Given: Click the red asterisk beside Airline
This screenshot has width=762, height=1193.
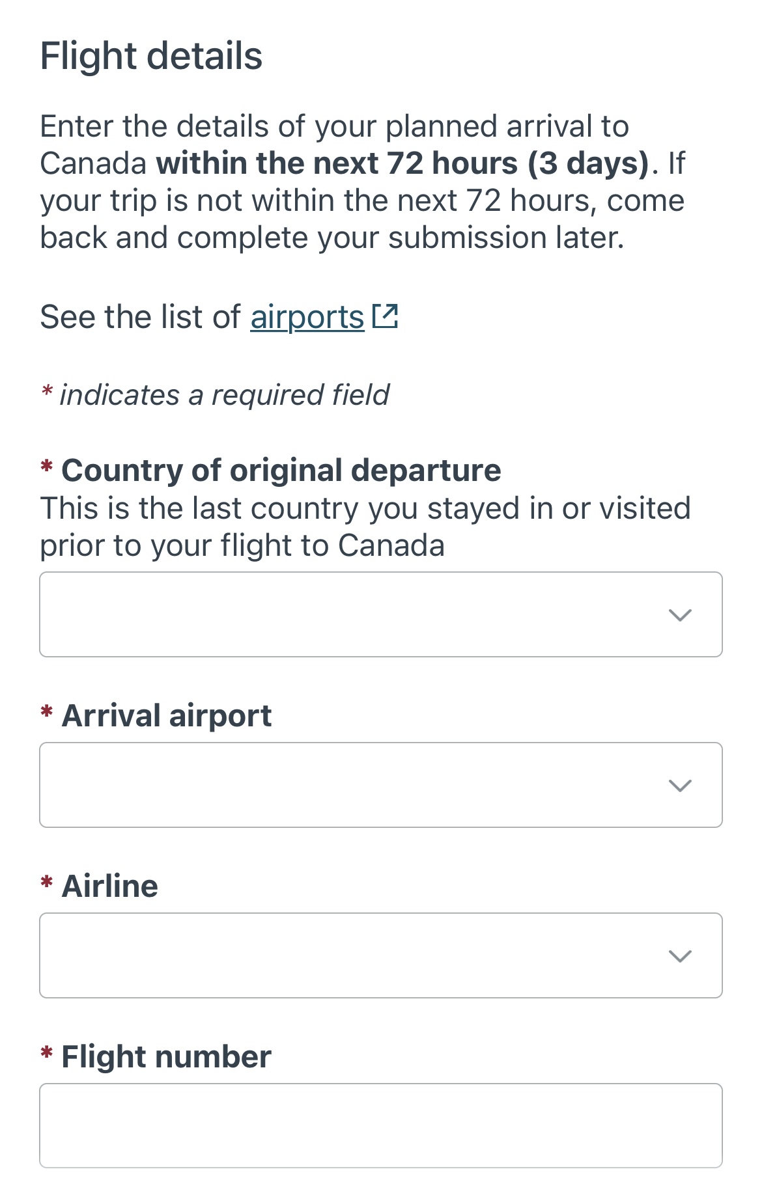Looking at the screenshot, I should click(47, 883).
